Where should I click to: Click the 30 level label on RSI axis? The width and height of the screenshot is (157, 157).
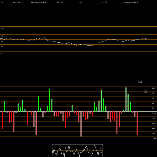tap(2, 46)
